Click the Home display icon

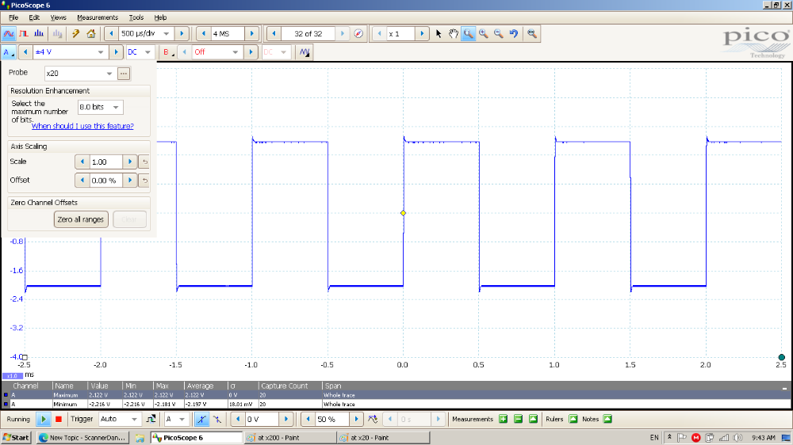(91, 34)
